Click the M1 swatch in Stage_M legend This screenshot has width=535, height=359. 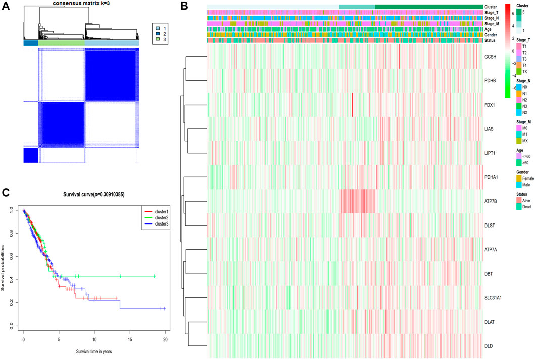[519, 134]
